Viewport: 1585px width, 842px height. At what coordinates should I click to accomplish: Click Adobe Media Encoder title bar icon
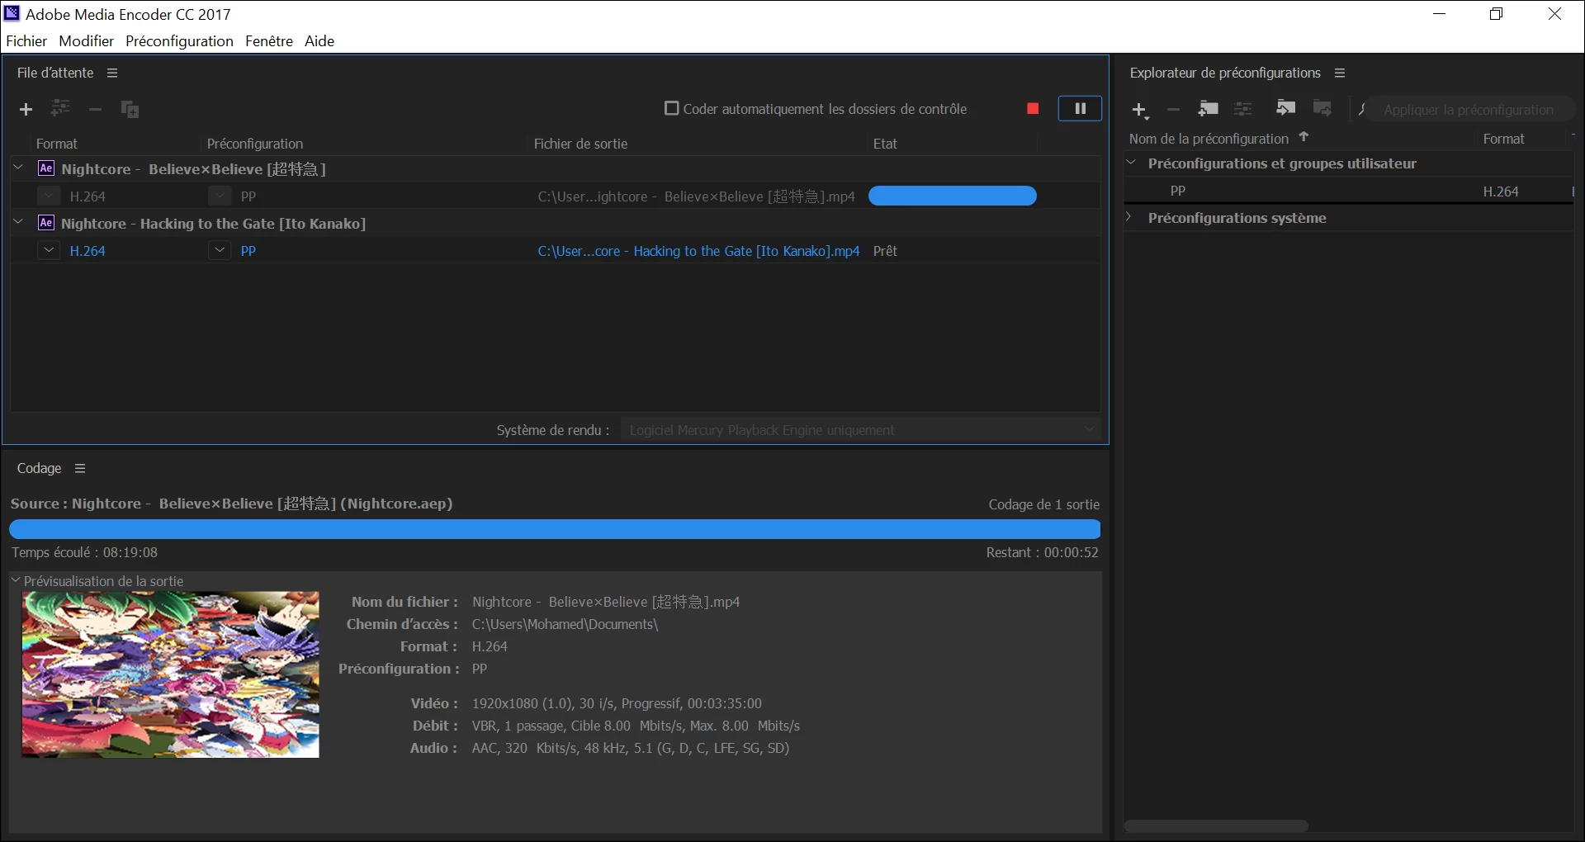pyautogui.click(x=12, y=13)
